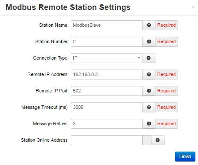Click the Connection Type help icon
198x165 pixels.
(x=148, y=58)
